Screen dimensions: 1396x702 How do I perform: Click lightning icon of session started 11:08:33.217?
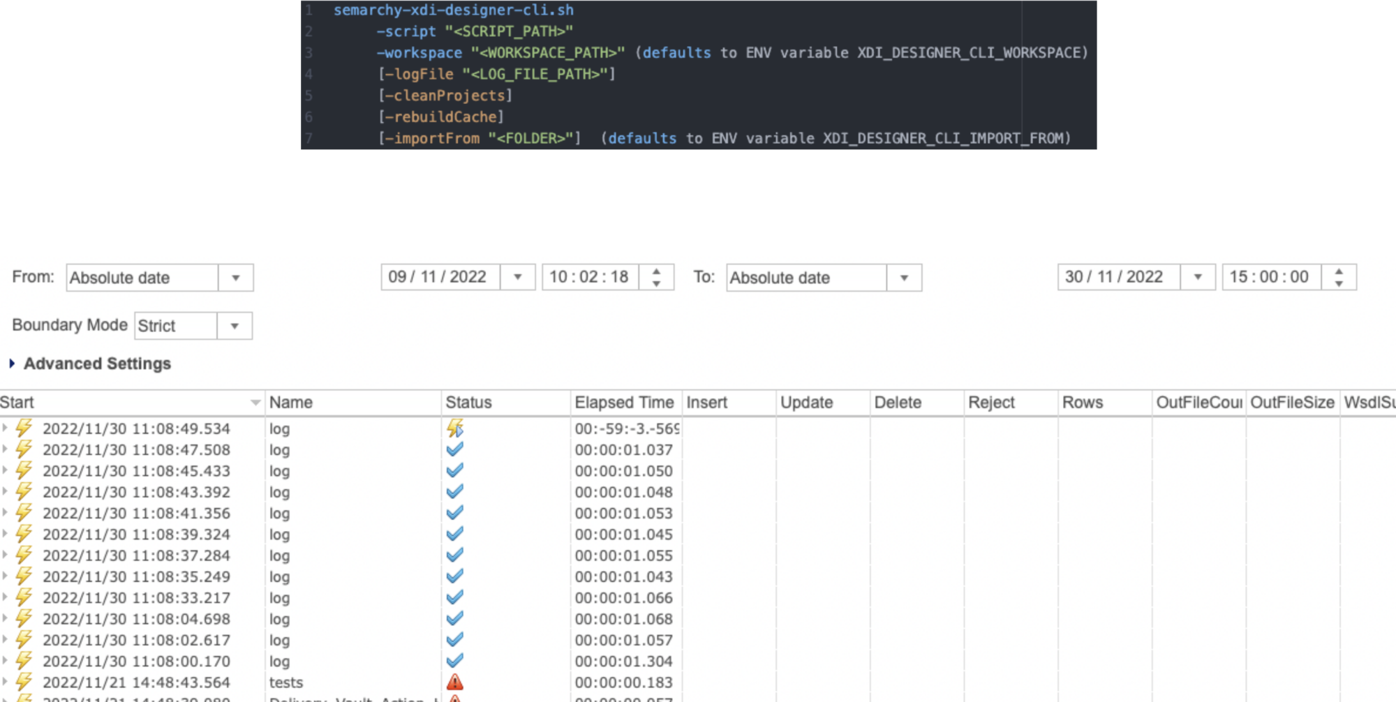point(24,597)
